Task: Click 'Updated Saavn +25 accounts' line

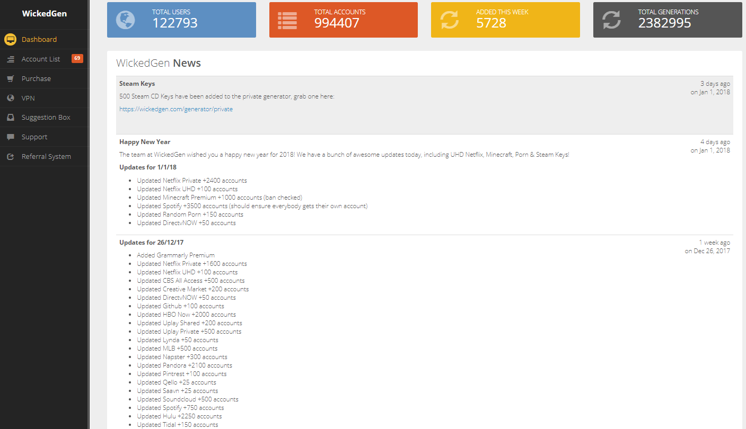Action: (x=178, y=391)
